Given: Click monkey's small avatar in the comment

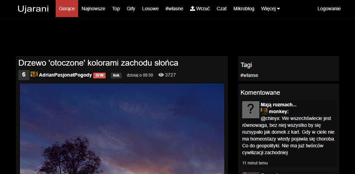Looking at the screenshot, I should pos(264,111).
